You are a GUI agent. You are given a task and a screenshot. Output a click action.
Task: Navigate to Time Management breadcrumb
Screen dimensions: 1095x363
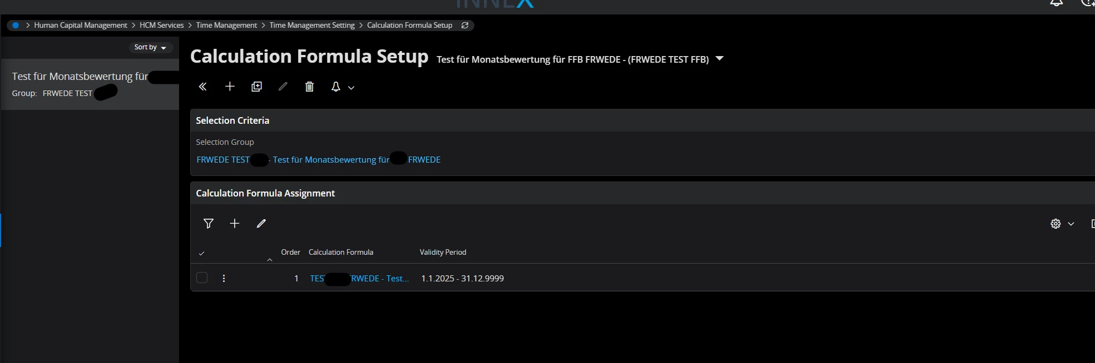[x=226, y=26]
